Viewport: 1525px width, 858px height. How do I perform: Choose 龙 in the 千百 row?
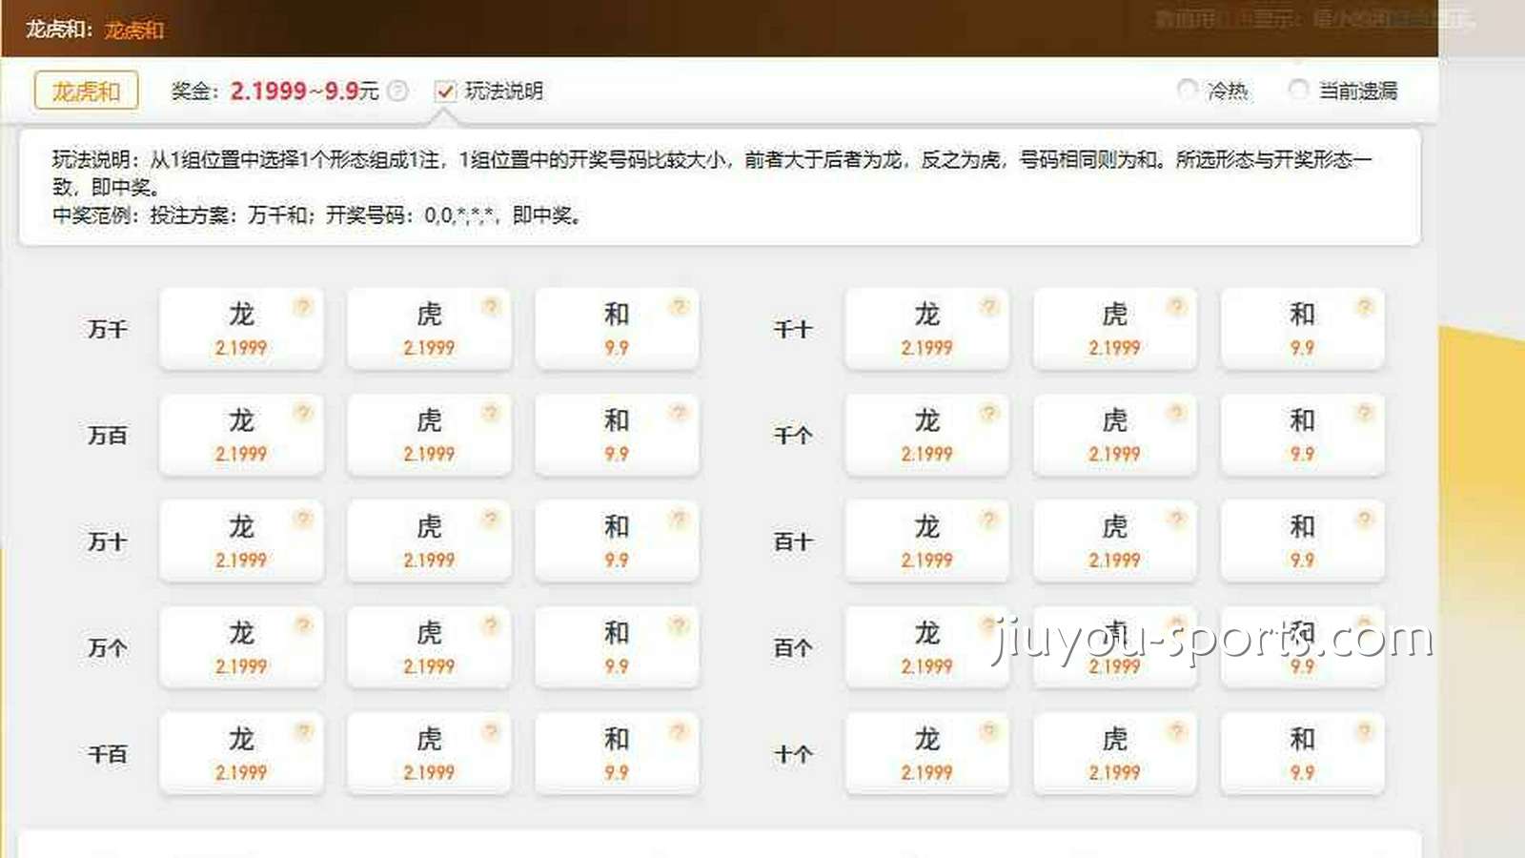[241, 754]
